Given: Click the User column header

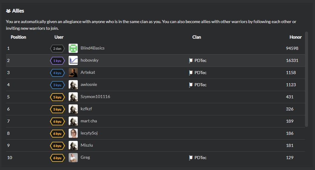Looking at the screenshot, I should [x=59, y=37].
